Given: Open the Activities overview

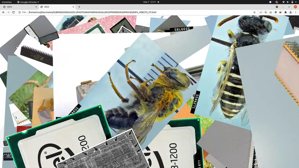Looking at the screenshot, I should pyautogui.click(x=7, y=2).
